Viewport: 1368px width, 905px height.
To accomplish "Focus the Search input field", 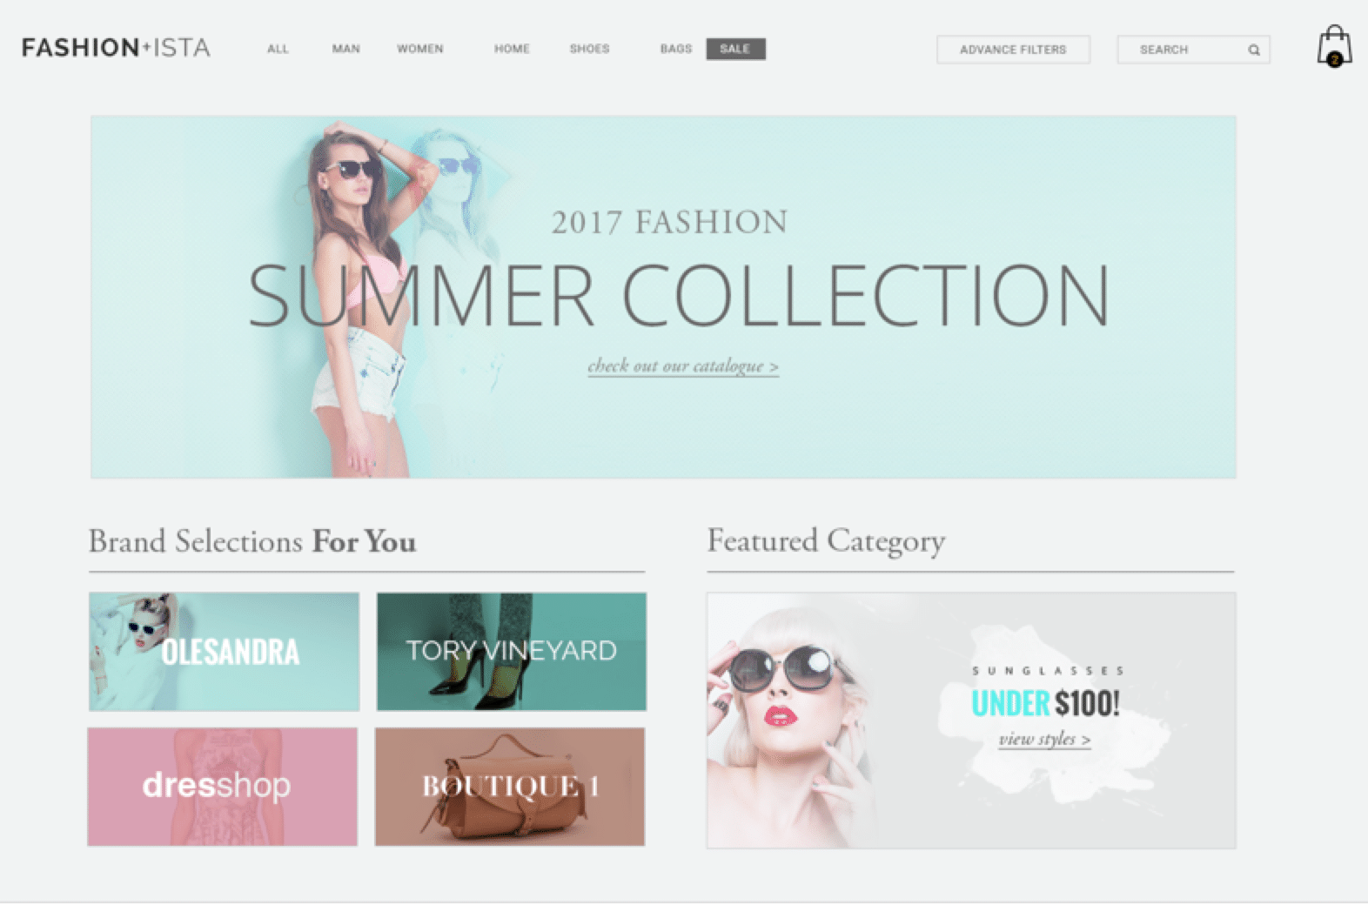I will pos(1193,50).
